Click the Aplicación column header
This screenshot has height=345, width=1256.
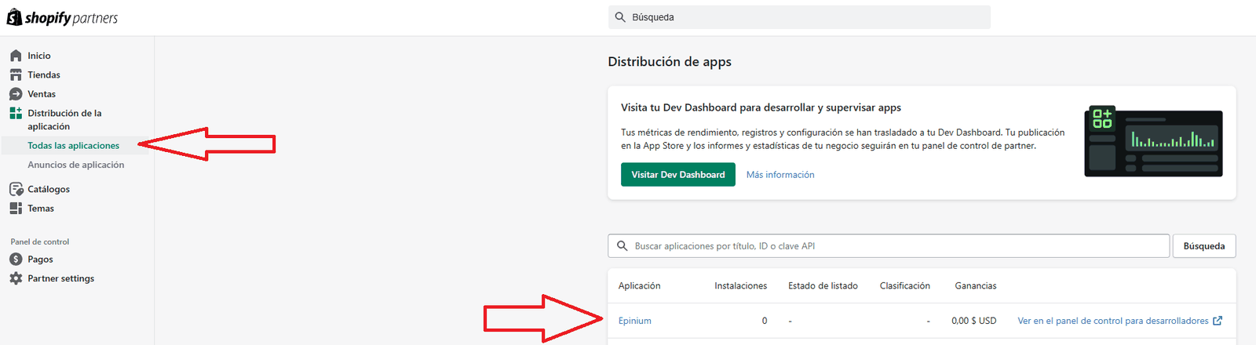(x=640, y=286)
